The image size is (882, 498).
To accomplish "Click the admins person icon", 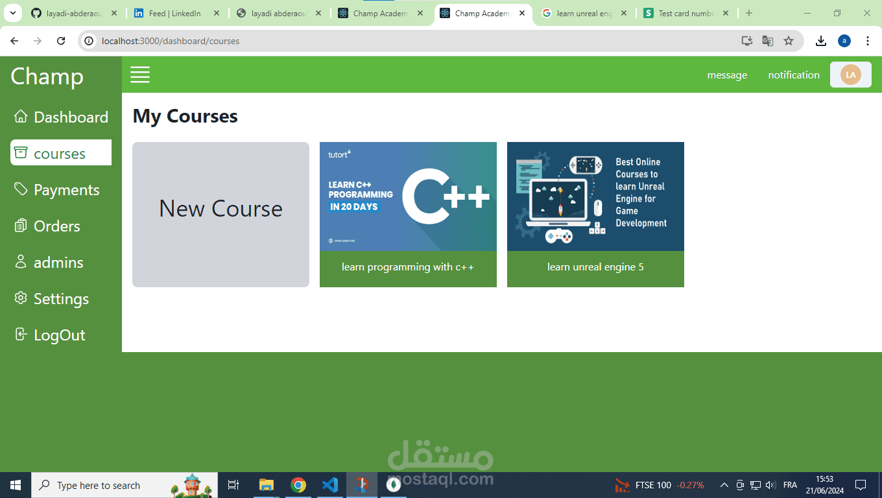I will click(21, 262).
